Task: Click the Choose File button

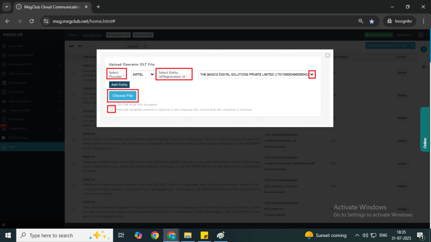Action: pos(122,95)
